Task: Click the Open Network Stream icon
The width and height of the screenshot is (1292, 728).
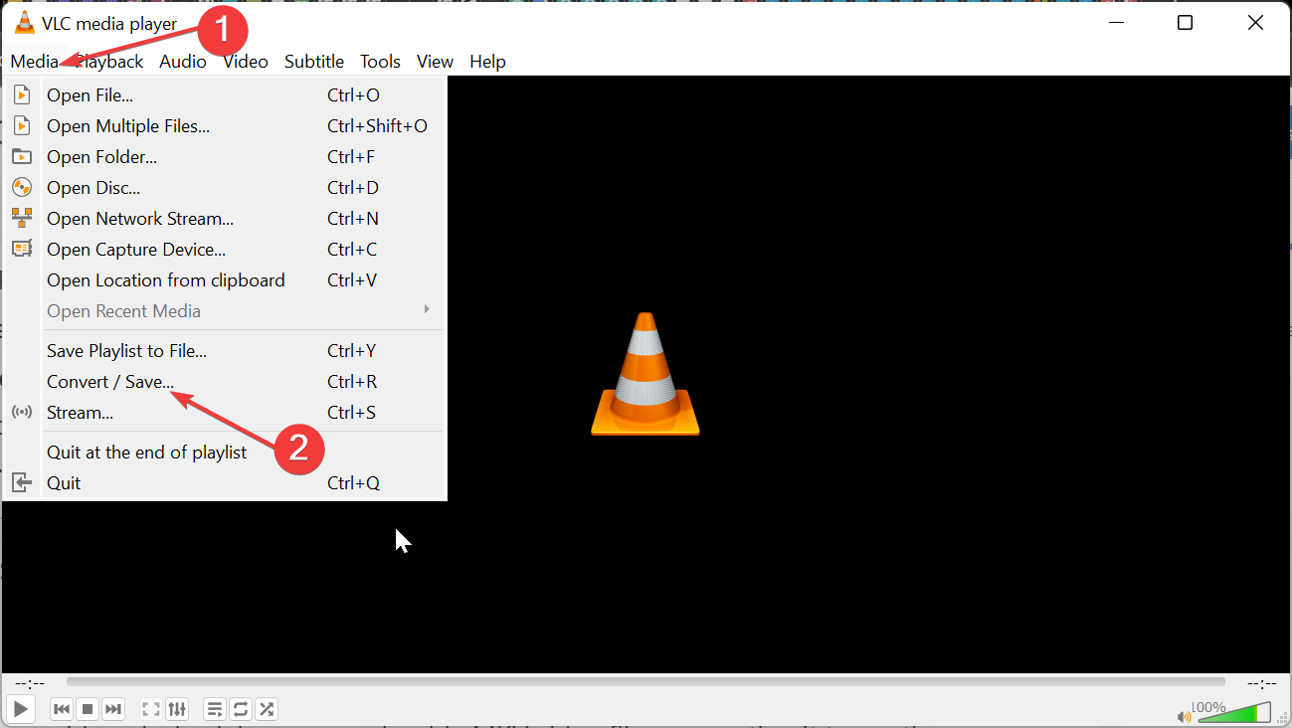Action: [22, 219]
